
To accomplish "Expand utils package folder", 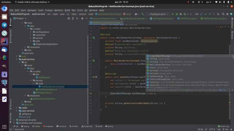I will [31, 41].
